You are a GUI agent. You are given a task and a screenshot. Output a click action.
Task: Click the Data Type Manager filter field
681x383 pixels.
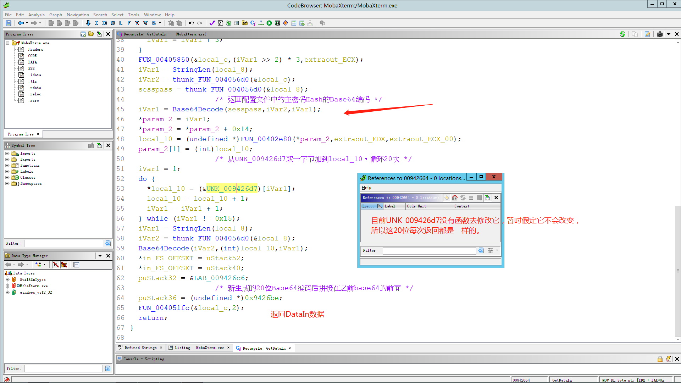coord(63,369)
